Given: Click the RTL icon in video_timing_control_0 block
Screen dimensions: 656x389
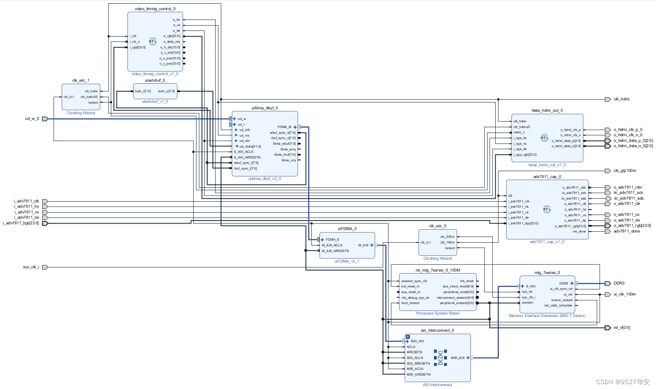Looking at the screenshot, I should [153, 41].
